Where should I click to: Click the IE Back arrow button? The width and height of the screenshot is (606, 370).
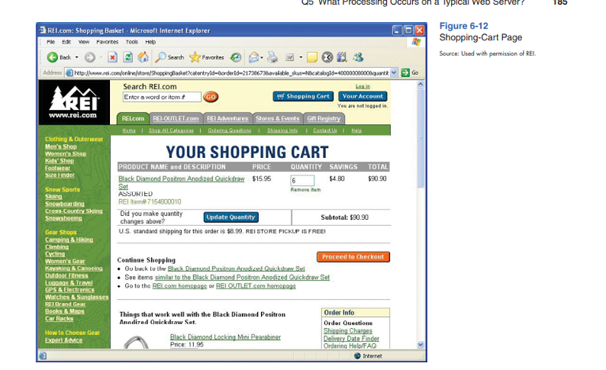pos(52,58)
